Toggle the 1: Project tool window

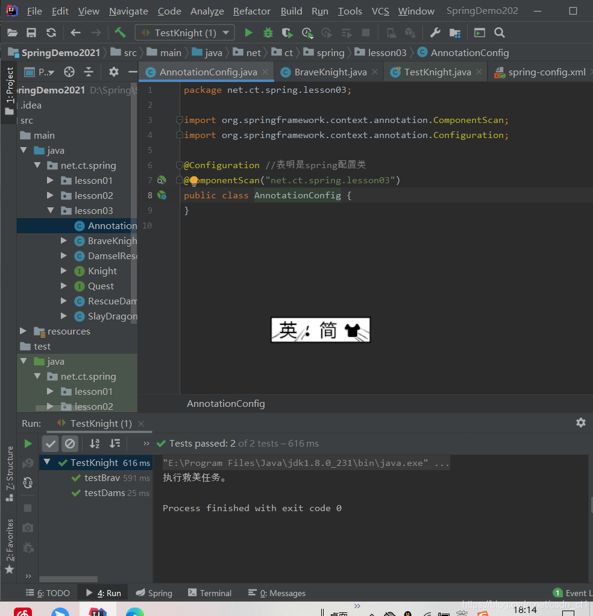[10, 91]
